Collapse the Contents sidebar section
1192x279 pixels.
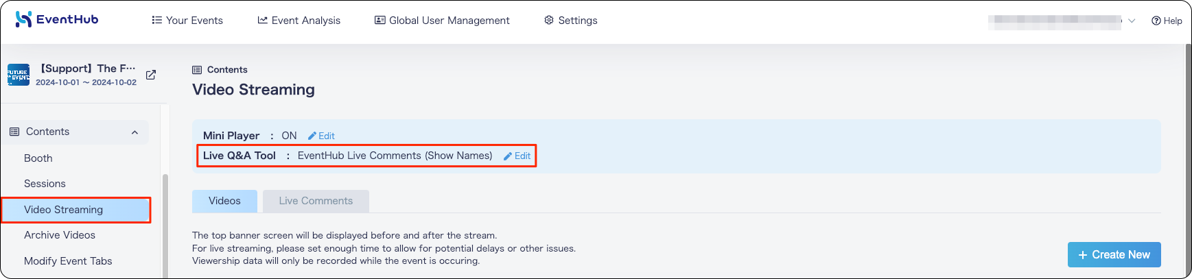(x=135, y=132)
